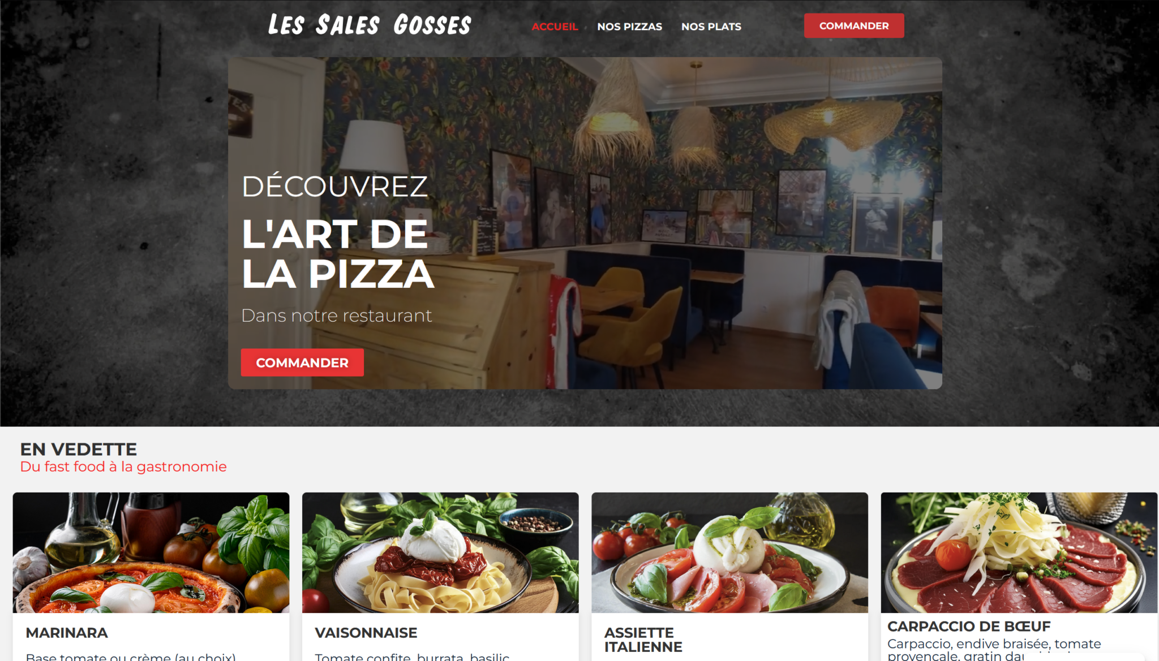Click the Carpaccio description text
Image resolution: width=1159 pixels, height=661 pixels.
(994, 650)
